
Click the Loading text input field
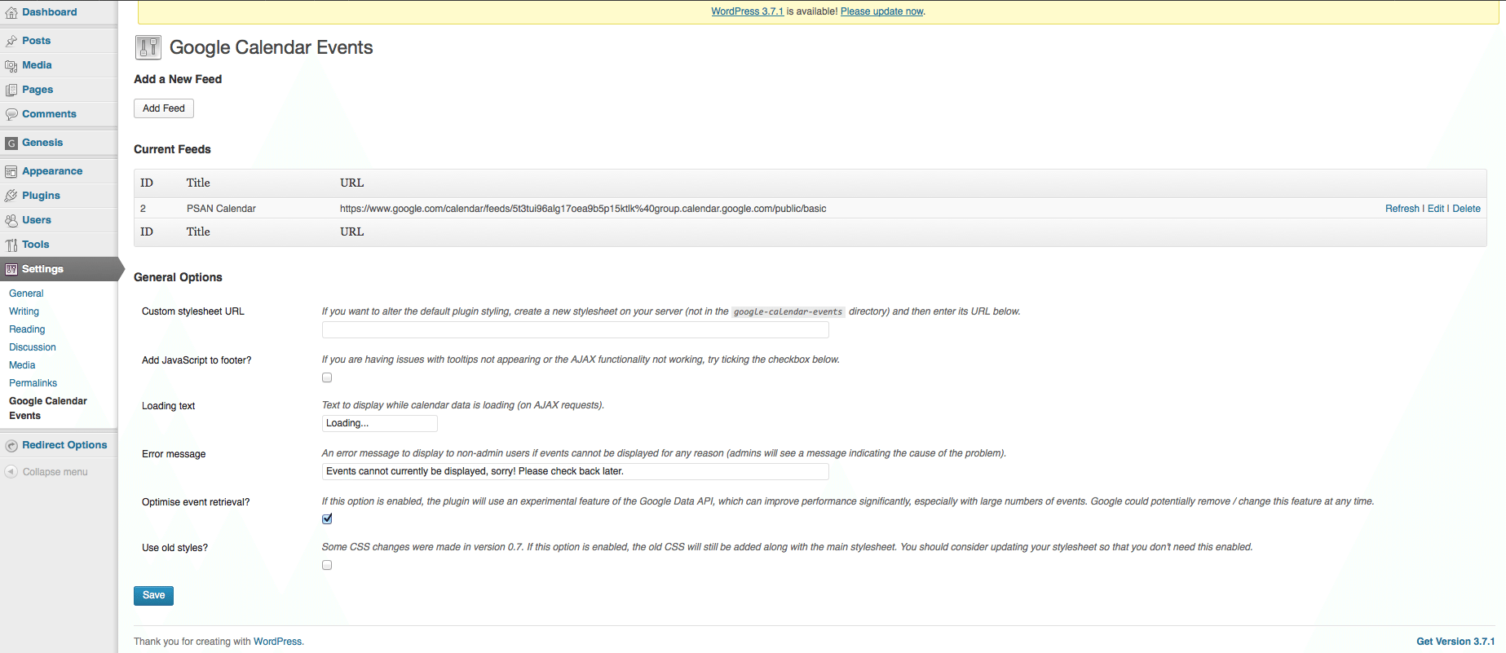coord(379,423)
